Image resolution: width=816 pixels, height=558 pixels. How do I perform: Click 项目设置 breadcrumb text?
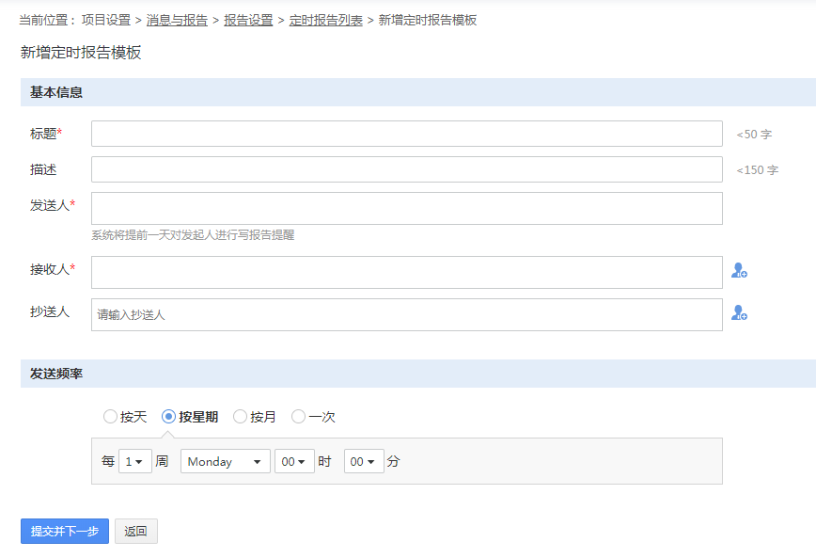106,21
